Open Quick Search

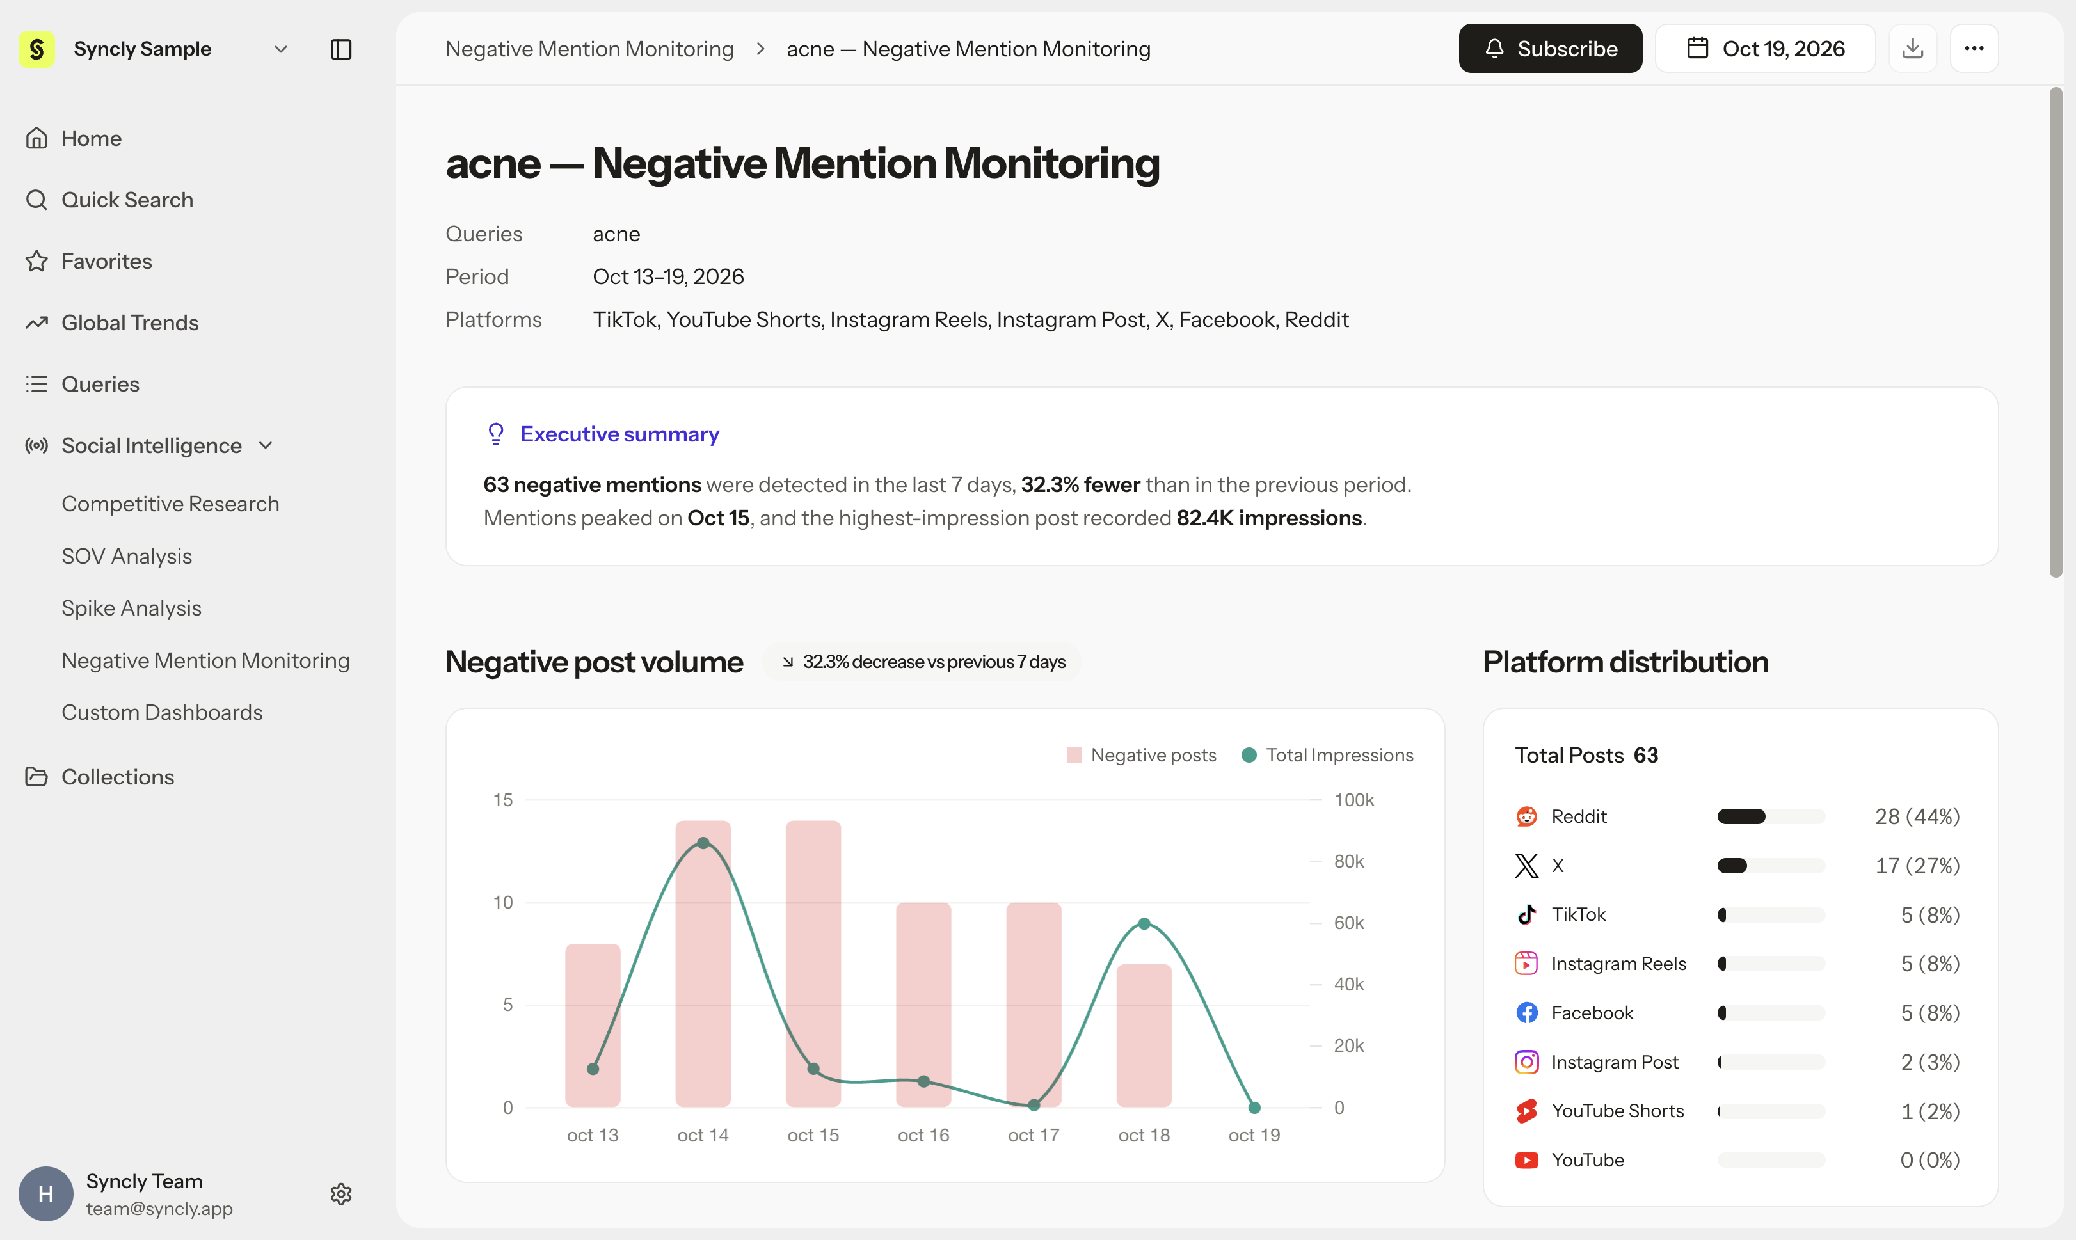(x=109, y=200)
